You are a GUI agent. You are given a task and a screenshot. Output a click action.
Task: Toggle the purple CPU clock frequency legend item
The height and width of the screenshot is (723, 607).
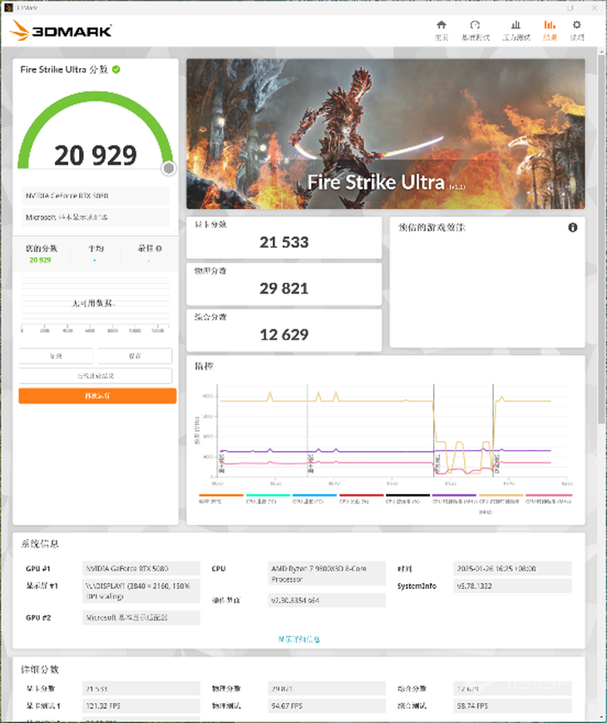[x=455, y=498]
